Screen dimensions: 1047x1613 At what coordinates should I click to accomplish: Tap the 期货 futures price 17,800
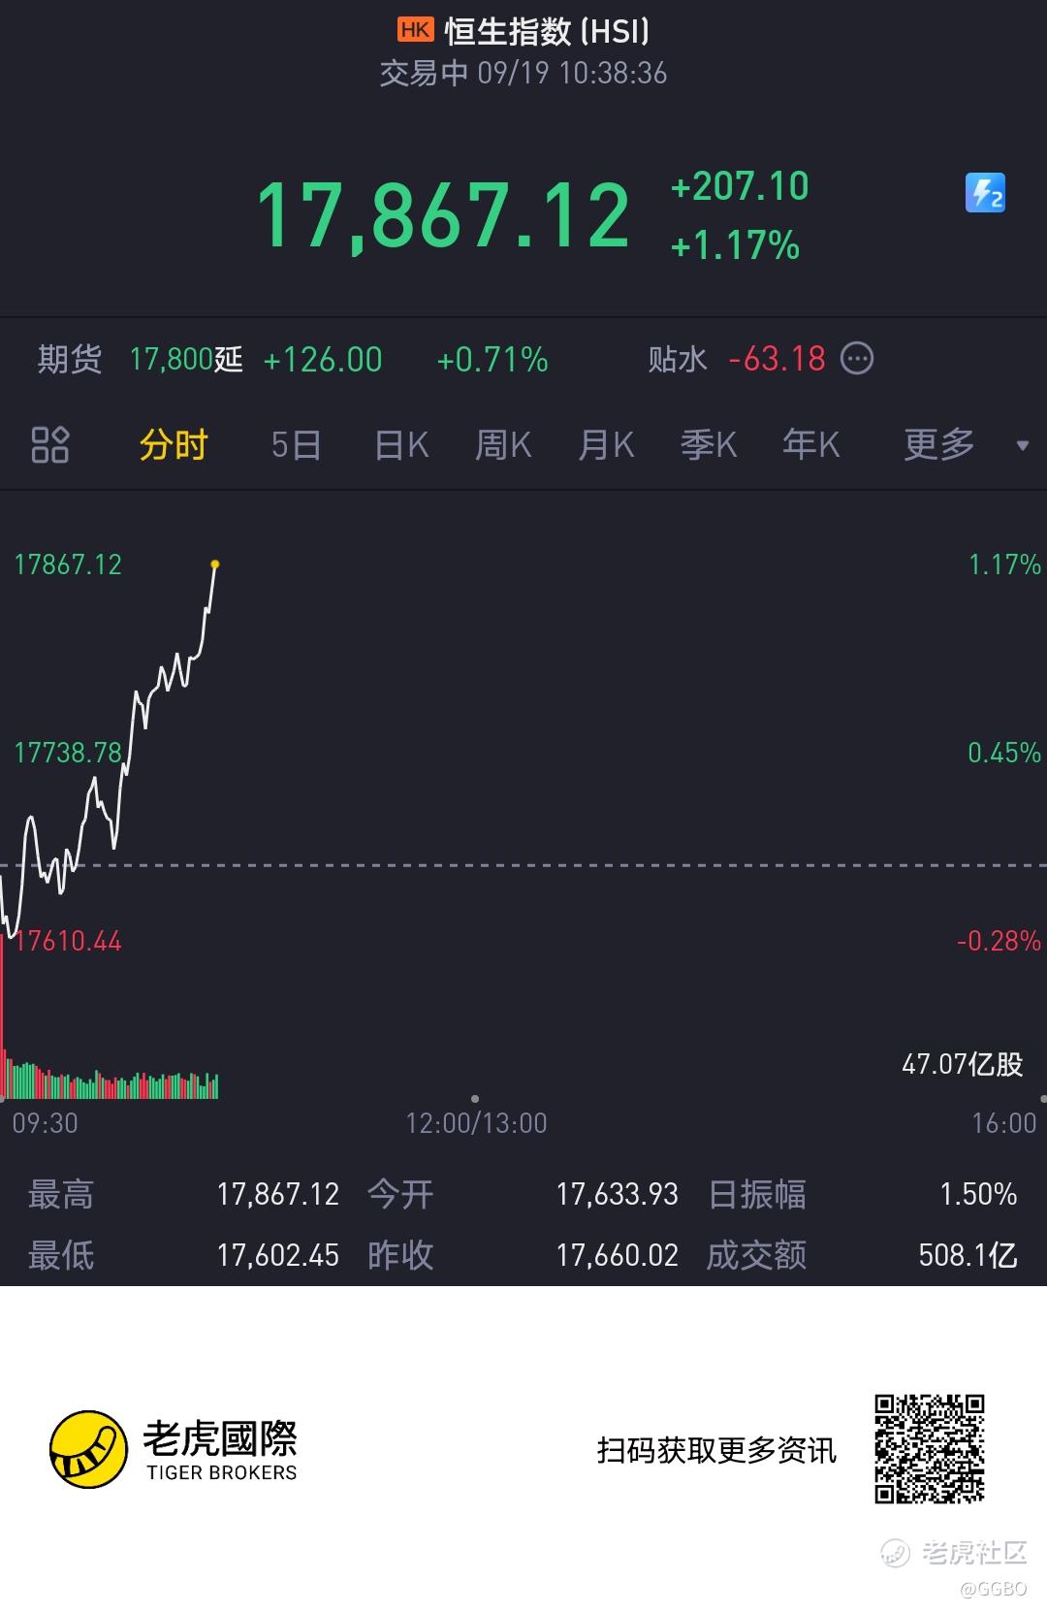[172, 360]
